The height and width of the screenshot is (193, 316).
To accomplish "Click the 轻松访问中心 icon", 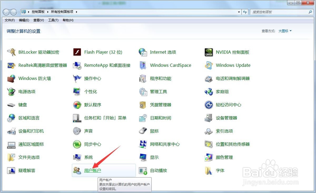I will click(x=209, y=105).
